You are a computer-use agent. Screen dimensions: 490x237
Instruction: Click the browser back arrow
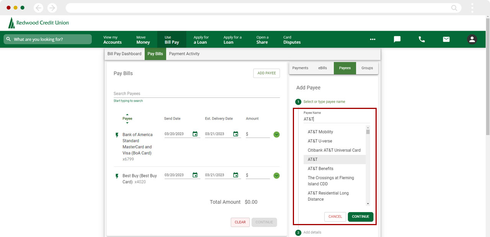[x=39, y=8]
